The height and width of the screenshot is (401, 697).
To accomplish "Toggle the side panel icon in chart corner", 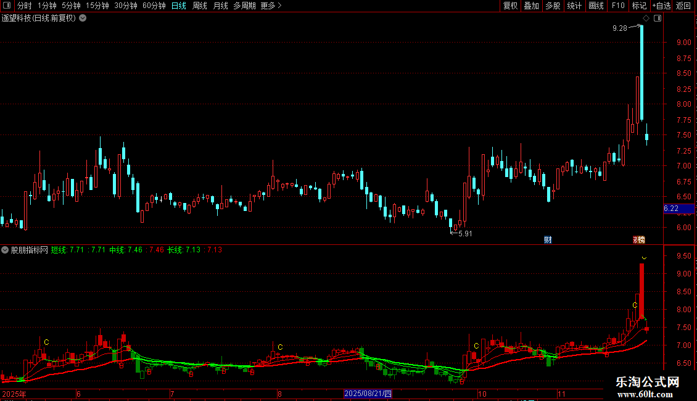I will 658,19.
